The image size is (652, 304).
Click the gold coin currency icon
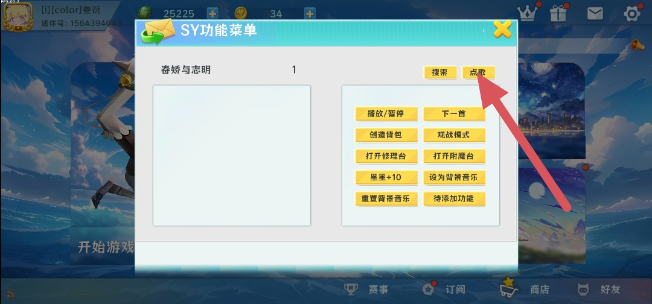coord(241,13)
